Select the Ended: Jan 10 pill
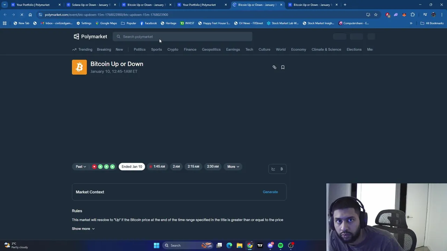 click(132, 167)
